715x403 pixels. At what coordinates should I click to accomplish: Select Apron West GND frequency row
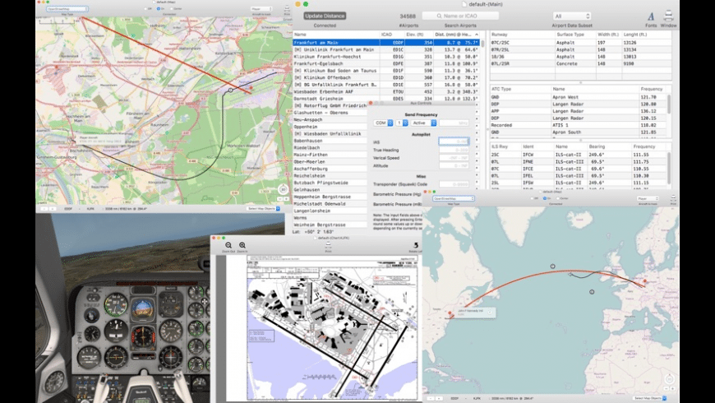tap(579, 97)
